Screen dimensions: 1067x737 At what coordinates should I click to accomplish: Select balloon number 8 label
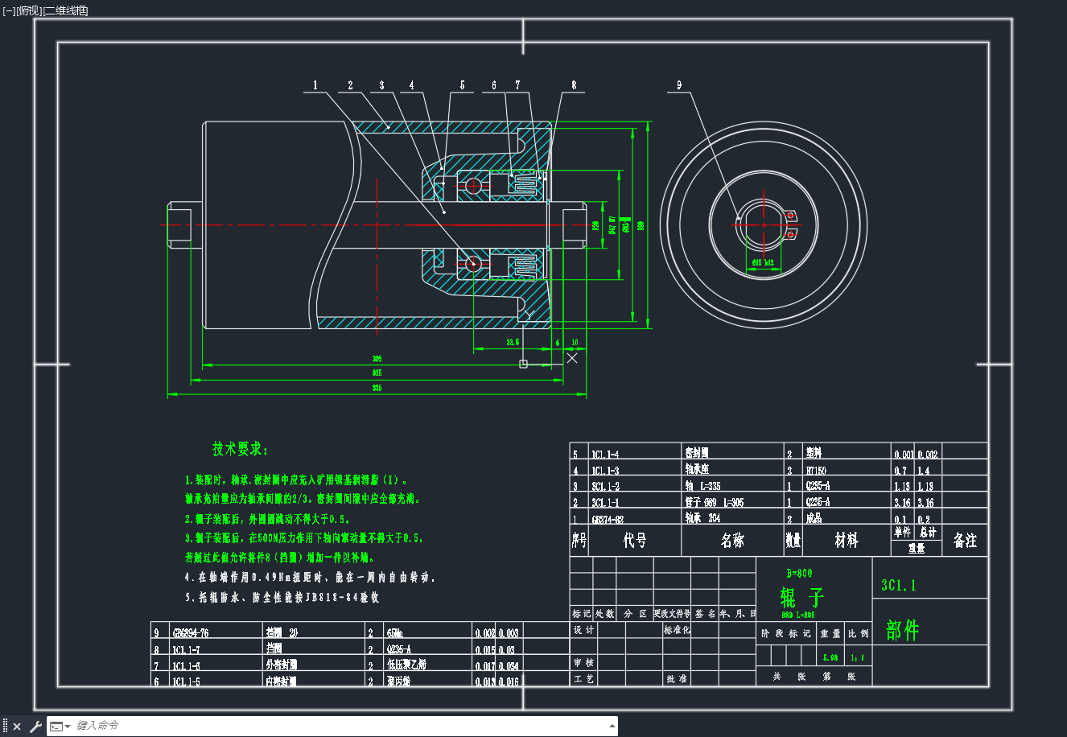pos(574,84)
